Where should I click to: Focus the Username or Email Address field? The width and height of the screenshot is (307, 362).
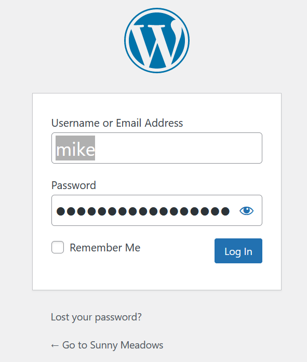(x=157, y=148)
